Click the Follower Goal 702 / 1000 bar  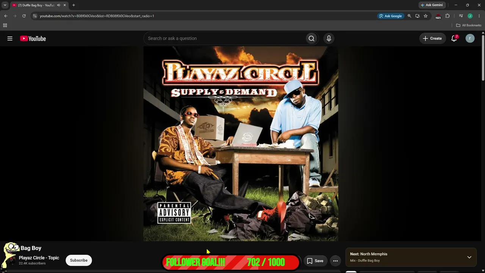tap(231, 262)
